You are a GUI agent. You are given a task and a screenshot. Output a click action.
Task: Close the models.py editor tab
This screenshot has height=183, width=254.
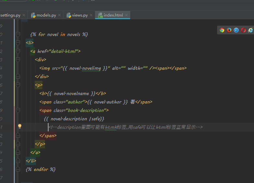[59, 15]
